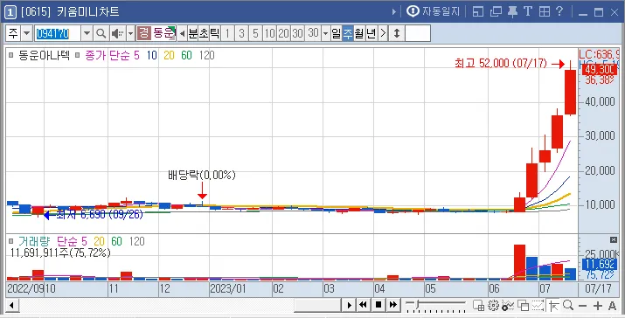Click the scrollbar left arrow button
This screenshot has height=318, width=625.
tap(11, 306)
